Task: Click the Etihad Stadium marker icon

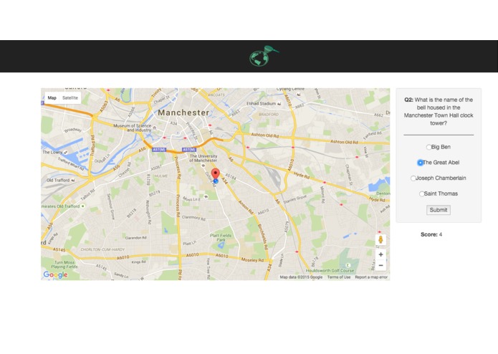Action: [x=279, y=104]
